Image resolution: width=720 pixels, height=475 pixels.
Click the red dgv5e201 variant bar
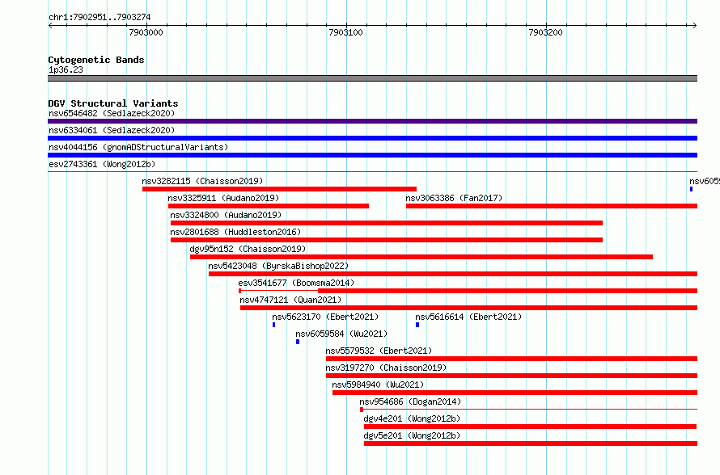click(531, 443)
